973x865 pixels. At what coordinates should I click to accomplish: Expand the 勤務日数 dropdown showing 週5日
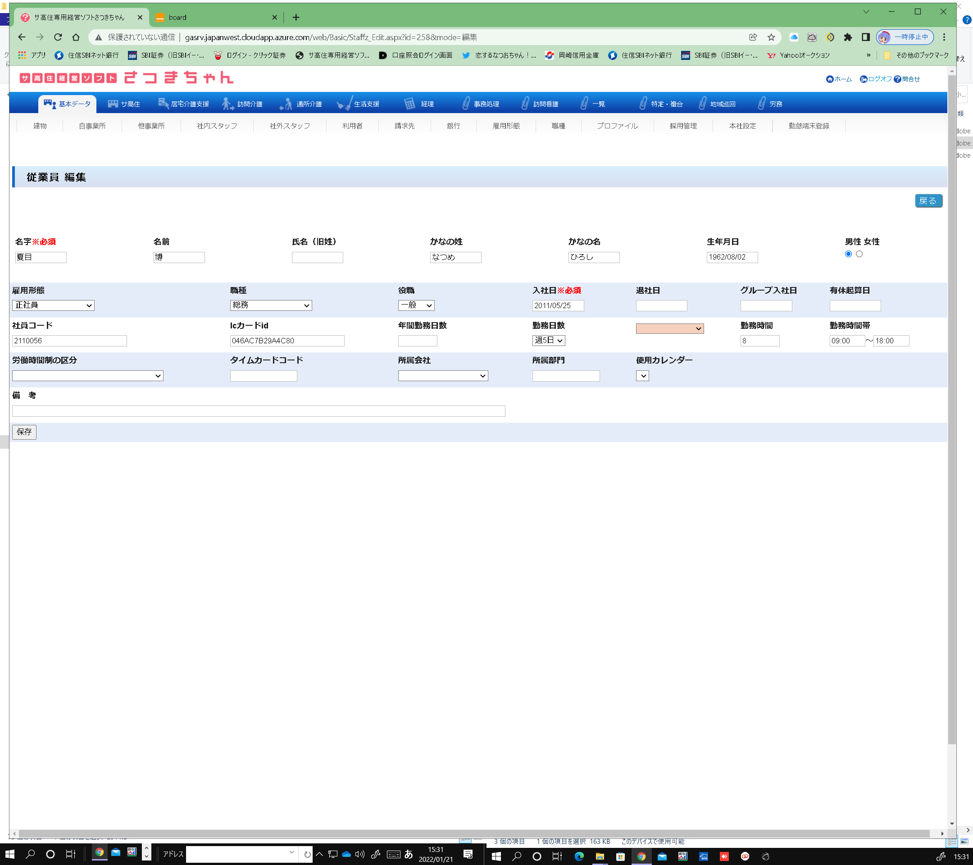[548, 341]
